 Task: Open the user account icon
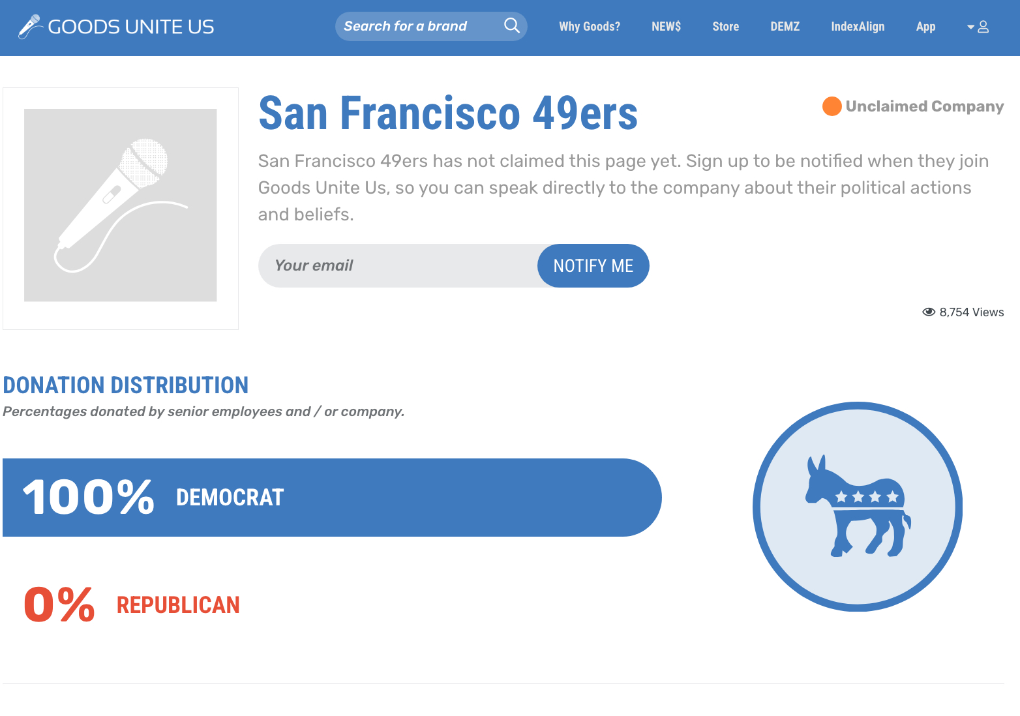click(983, 27)
